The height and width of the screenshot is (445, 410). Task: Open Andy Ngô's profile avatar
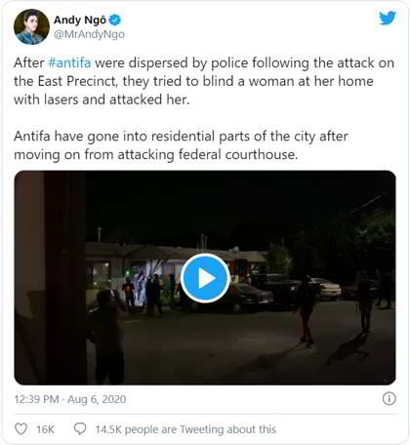coord(31,26)
